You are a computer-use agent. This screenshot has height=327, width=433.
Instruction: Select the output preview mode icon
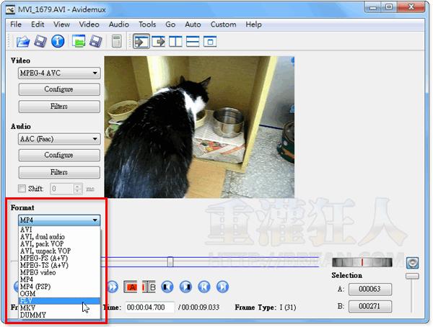click(x=159, y=42)
